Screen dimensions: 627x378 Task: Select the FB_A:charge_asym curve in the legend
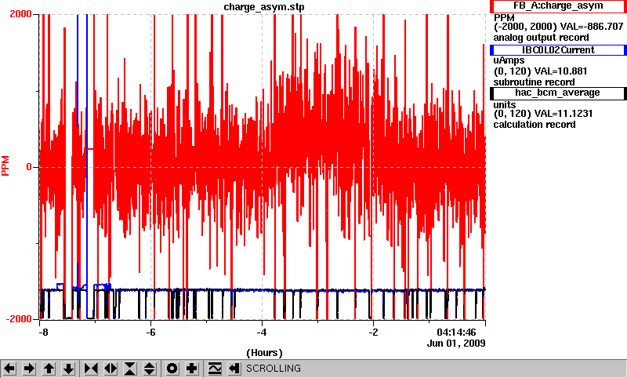coord(558,6)
